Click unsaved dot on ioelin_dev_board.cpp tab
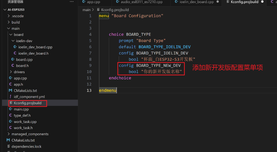Viewport: 277px width, 152px height. [218, 2]
